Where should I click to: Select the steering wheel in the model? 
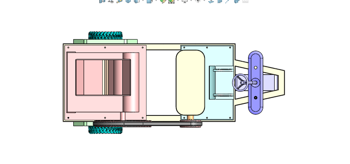click(240, 82)
